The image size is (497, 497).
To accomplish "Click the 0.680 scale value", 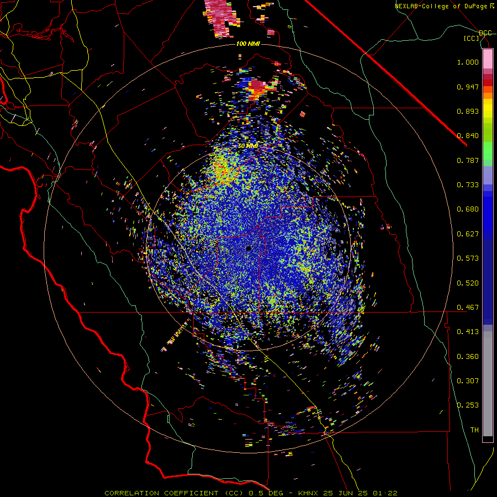I will tap(468, 209).
